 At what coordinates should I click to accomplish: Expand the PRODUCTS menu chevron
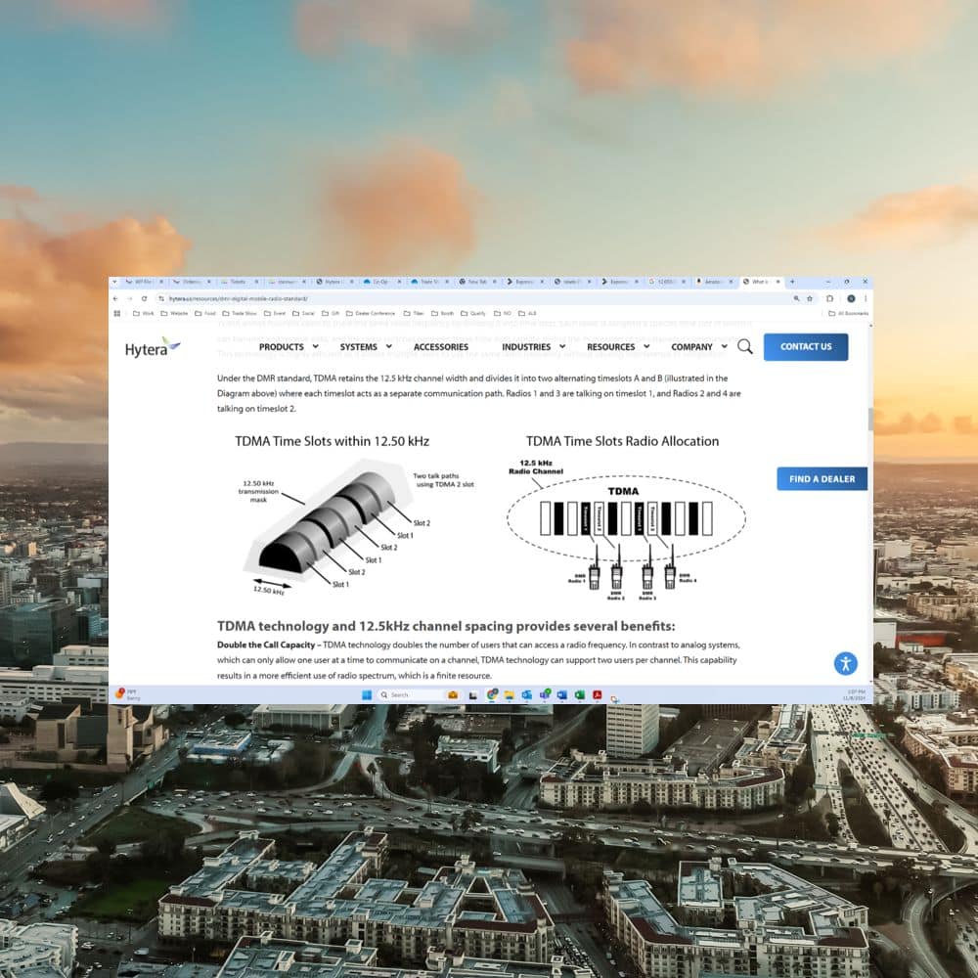[316, 347]
